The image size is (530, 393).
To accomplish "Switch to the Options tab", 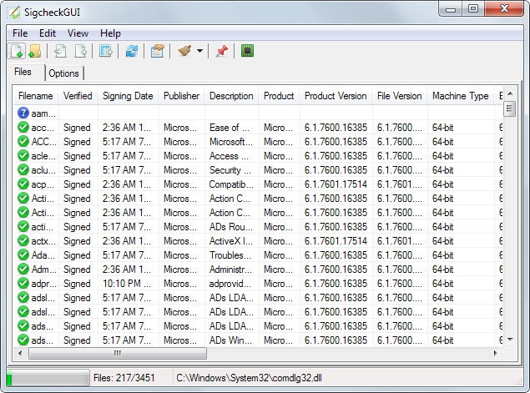I will tap(63, 73).
